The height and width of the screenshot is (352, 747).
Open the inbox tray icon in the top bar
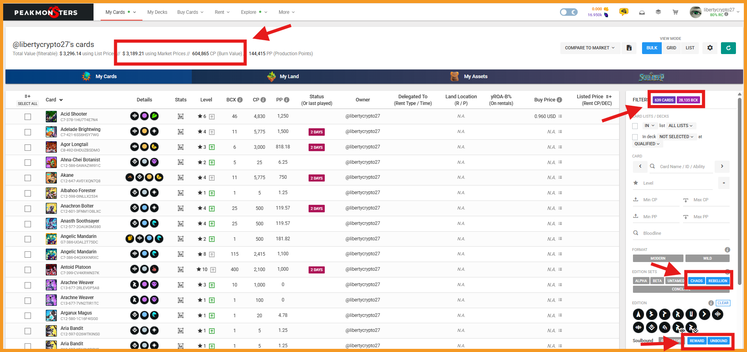pyautogui.click(x=642, y=12)
